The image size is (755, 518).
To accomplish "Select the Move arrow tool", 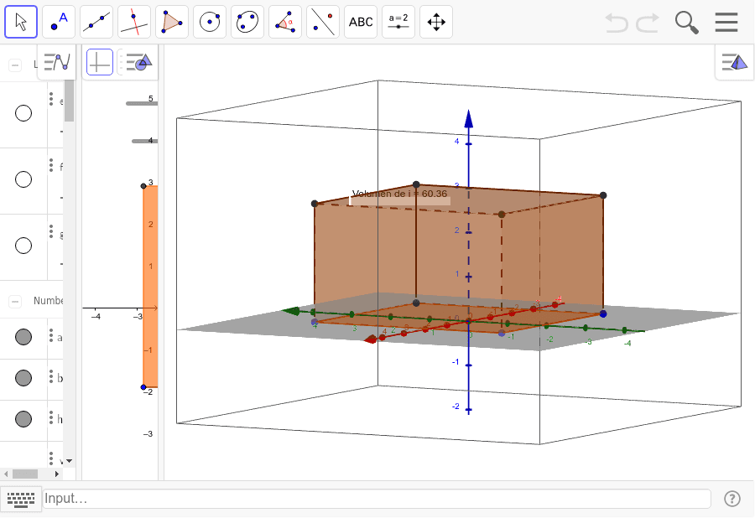I will (21, 22).
